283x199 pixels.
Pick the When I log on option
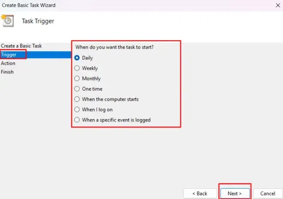[77, 110]
